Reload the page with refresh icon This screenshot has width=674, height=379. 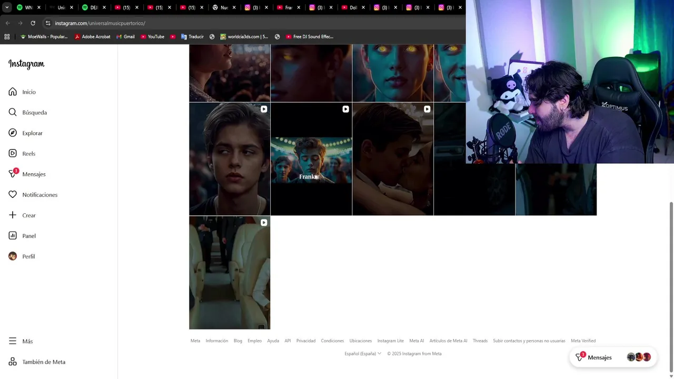pyautogui.click(x=33, y=23)
